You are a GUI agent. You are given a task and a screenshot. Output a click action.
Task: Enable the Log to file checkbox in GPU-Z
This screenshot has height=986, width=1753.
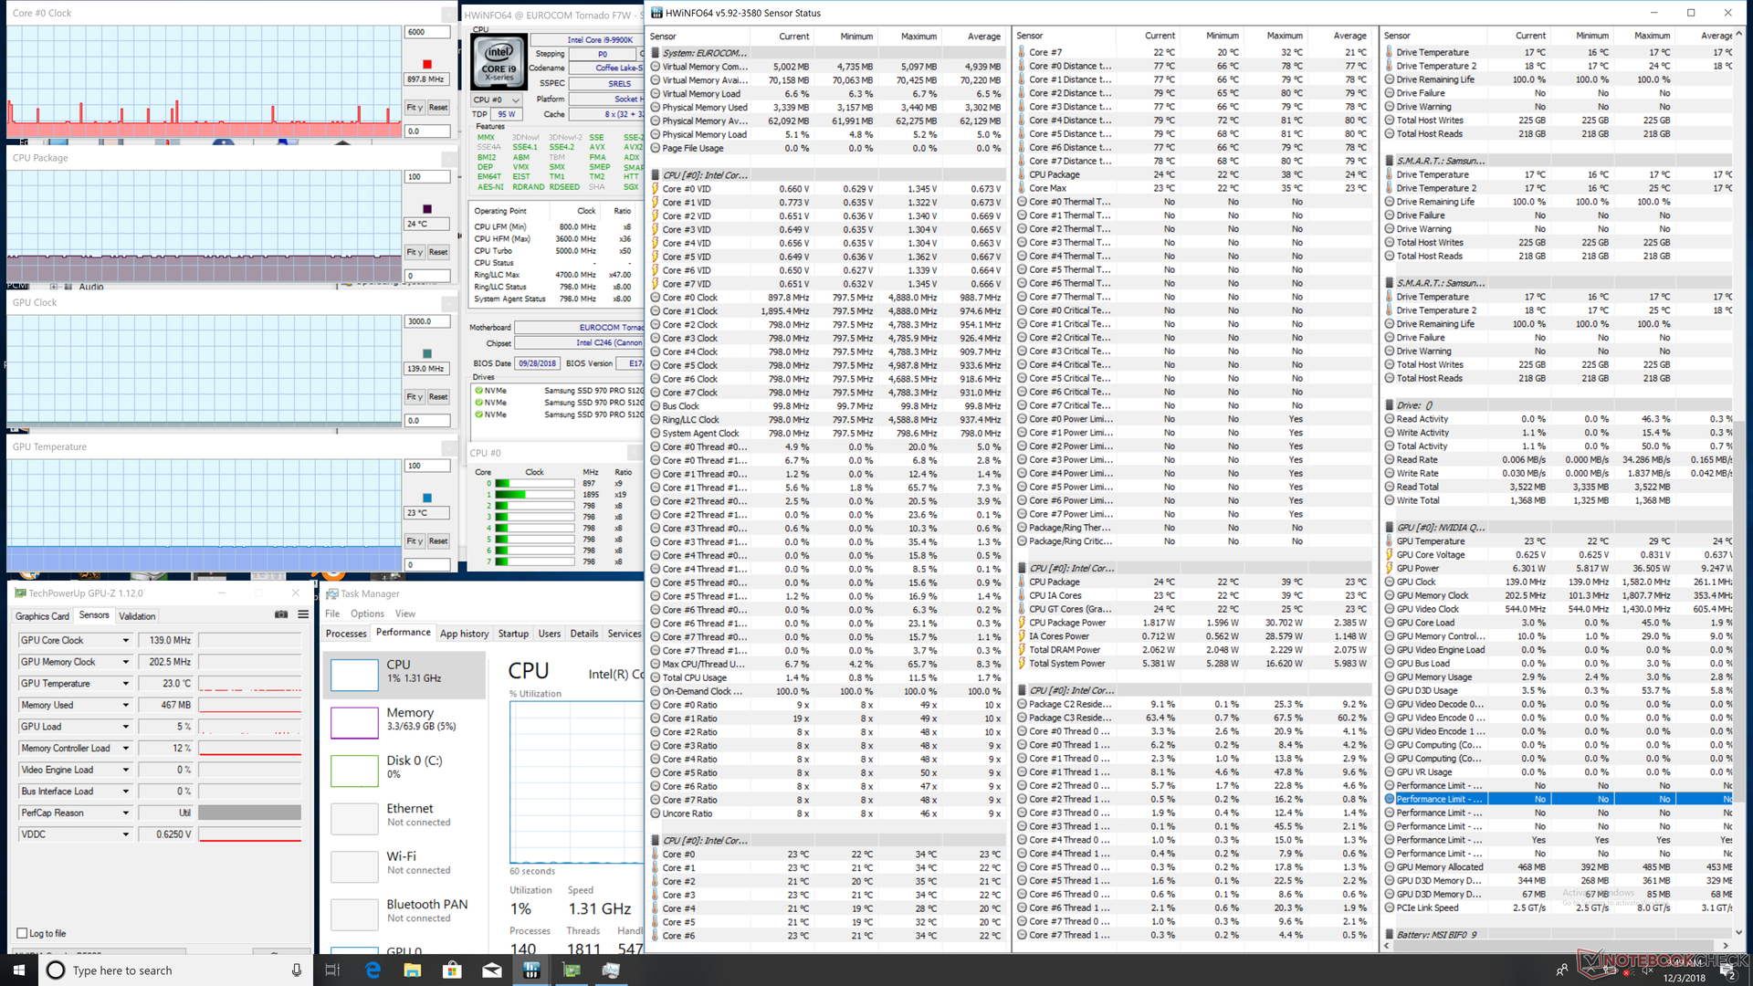tap(22, 933)
